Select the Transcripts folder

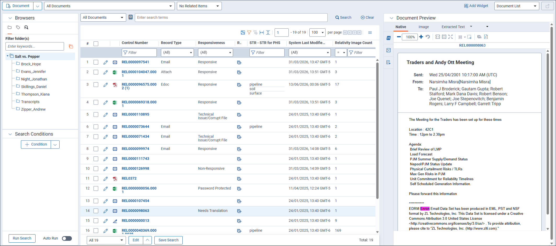point(30,102)
